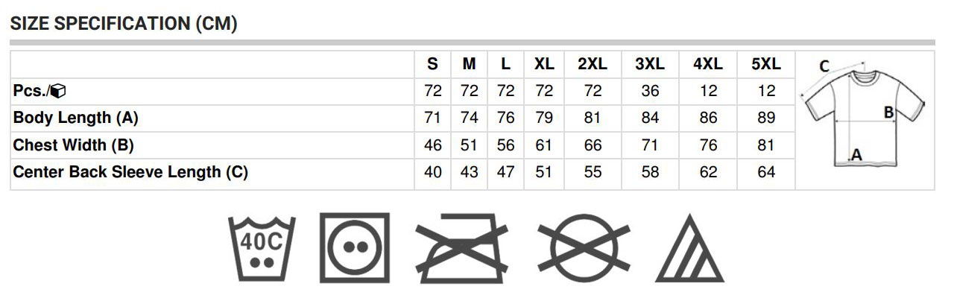Click the do not iron icon
Screen dimensions: 954x301
tap(461, 247)
